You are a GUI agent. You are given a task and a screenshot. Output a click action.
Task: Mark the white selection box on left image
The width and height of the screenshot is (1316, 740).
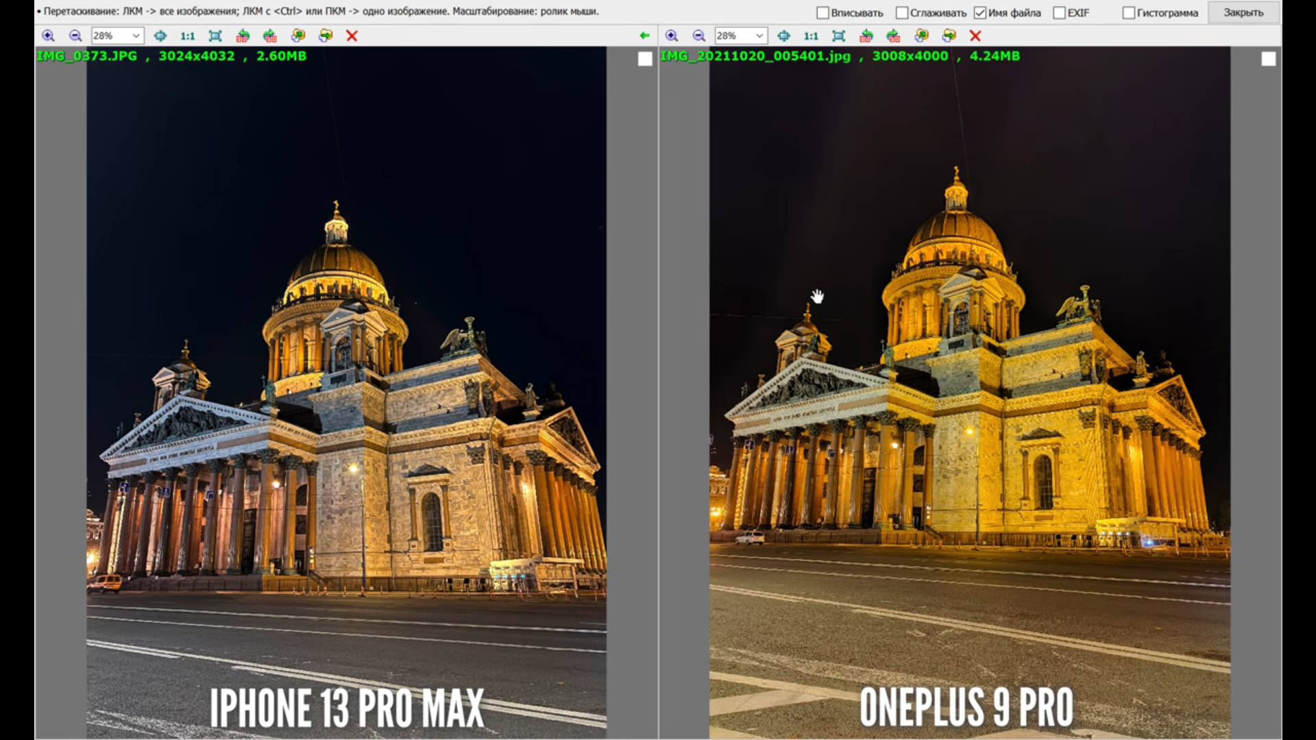(x=644, y=60)
